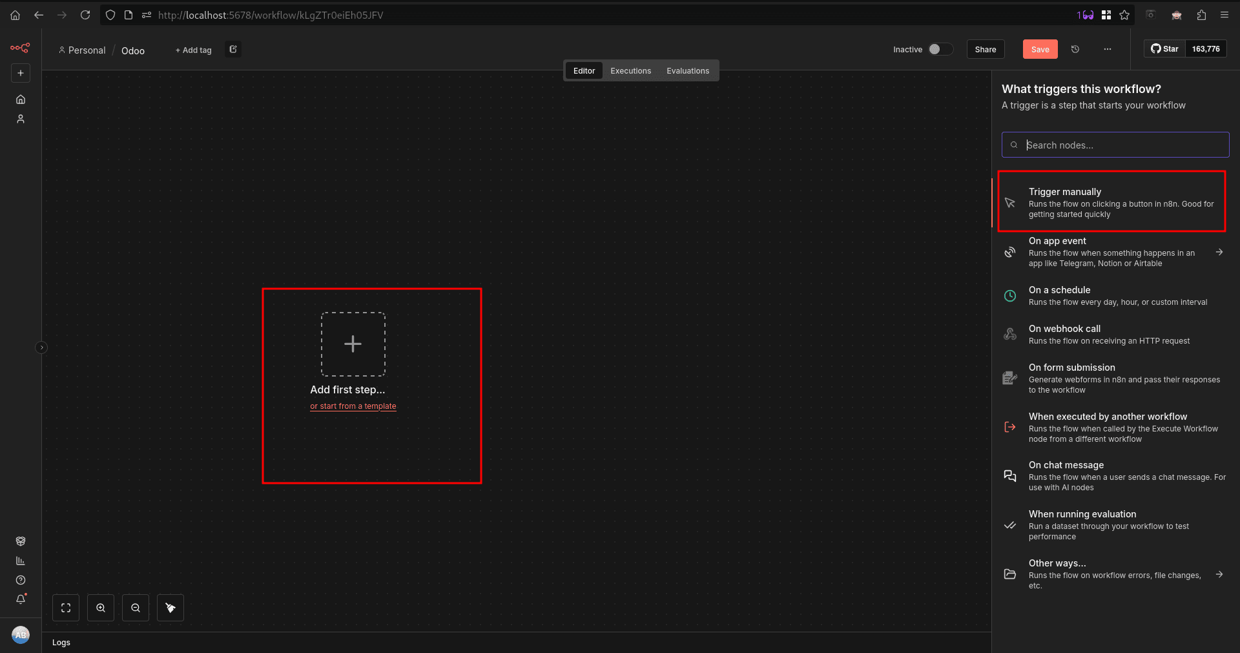This screenshot has width=1240, height=653.
Task: Open workflow version history via clock icon
Action: click(x=1075, y=49)
